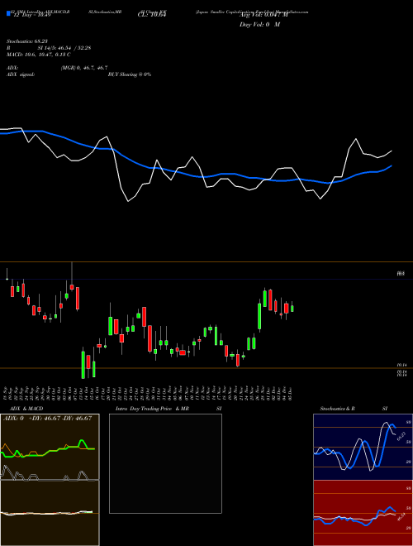Click the lowest green candle on 13 Oct
413x546 pixels.
pos(83,365)
